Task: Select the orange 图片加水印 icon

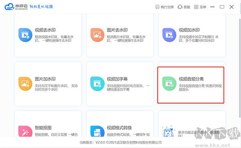Action: pos(25,84)
